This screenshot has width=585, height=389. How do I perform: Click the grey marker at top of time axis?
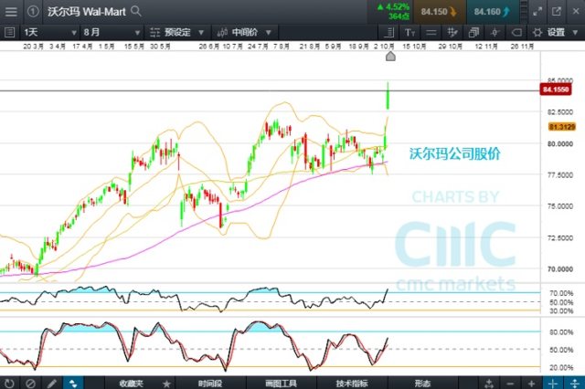[390, 57]
